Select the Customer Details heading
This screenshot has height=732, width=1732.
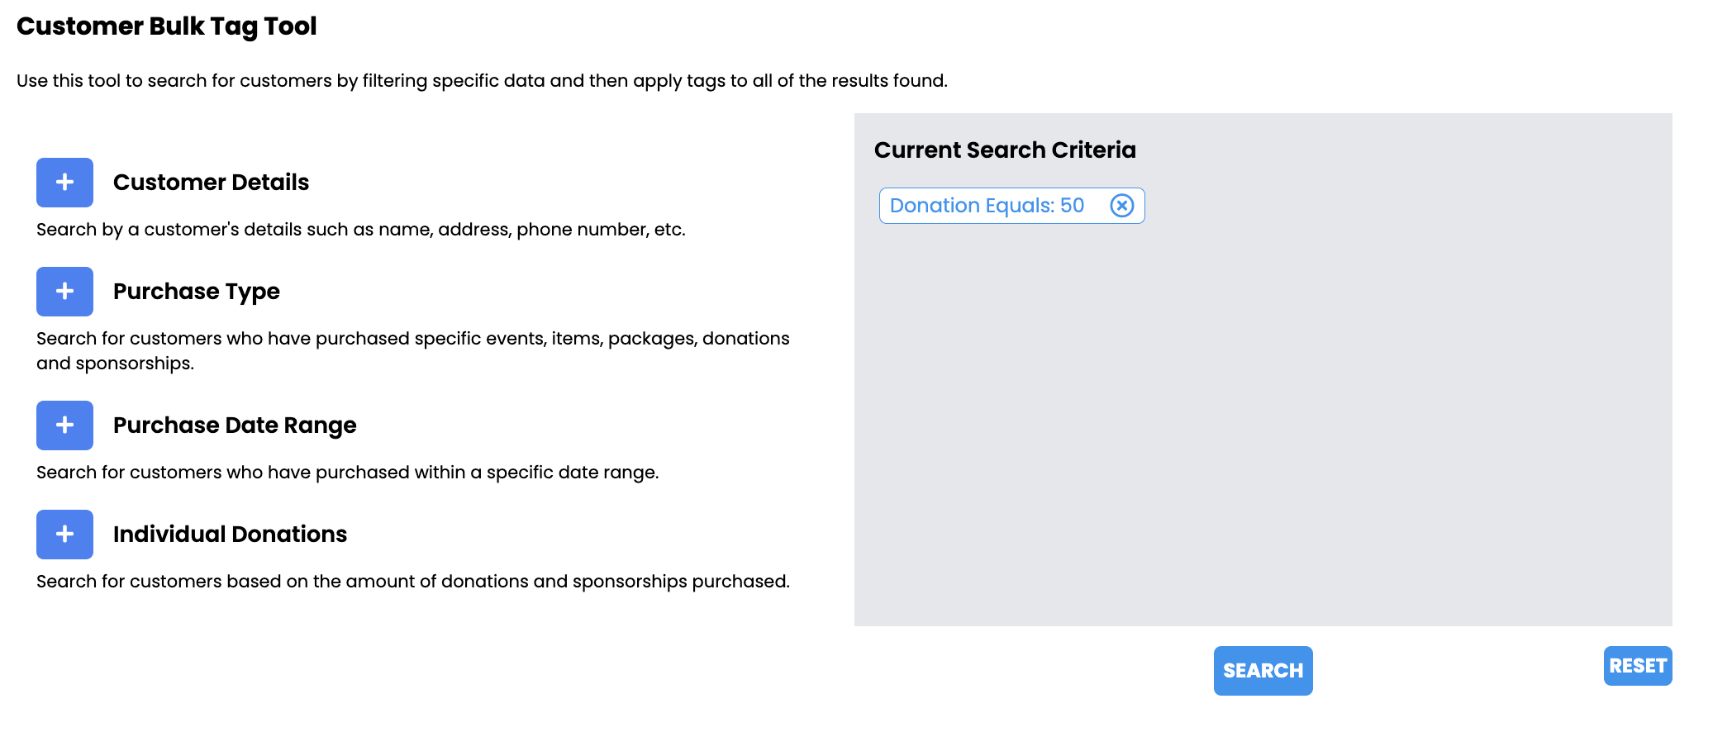pyautogui.click(x=211, y=183)
